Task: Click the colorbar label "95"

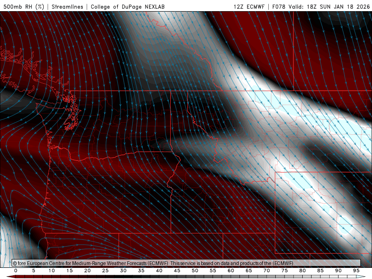Action: pyautogui.click(x=356, y=271)
